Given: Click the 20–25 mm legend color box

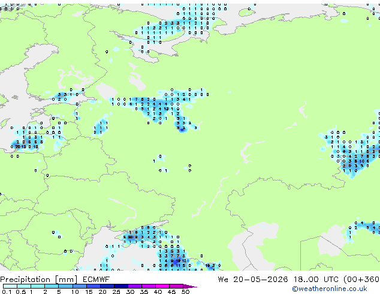Looking at the screenshot, I should (107, 286).
